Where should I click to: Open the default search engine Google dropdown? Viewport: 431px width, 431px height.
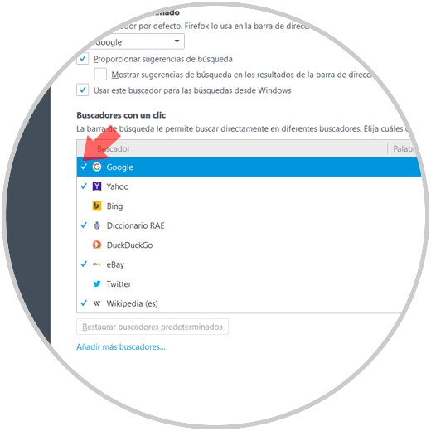[135, 41]
